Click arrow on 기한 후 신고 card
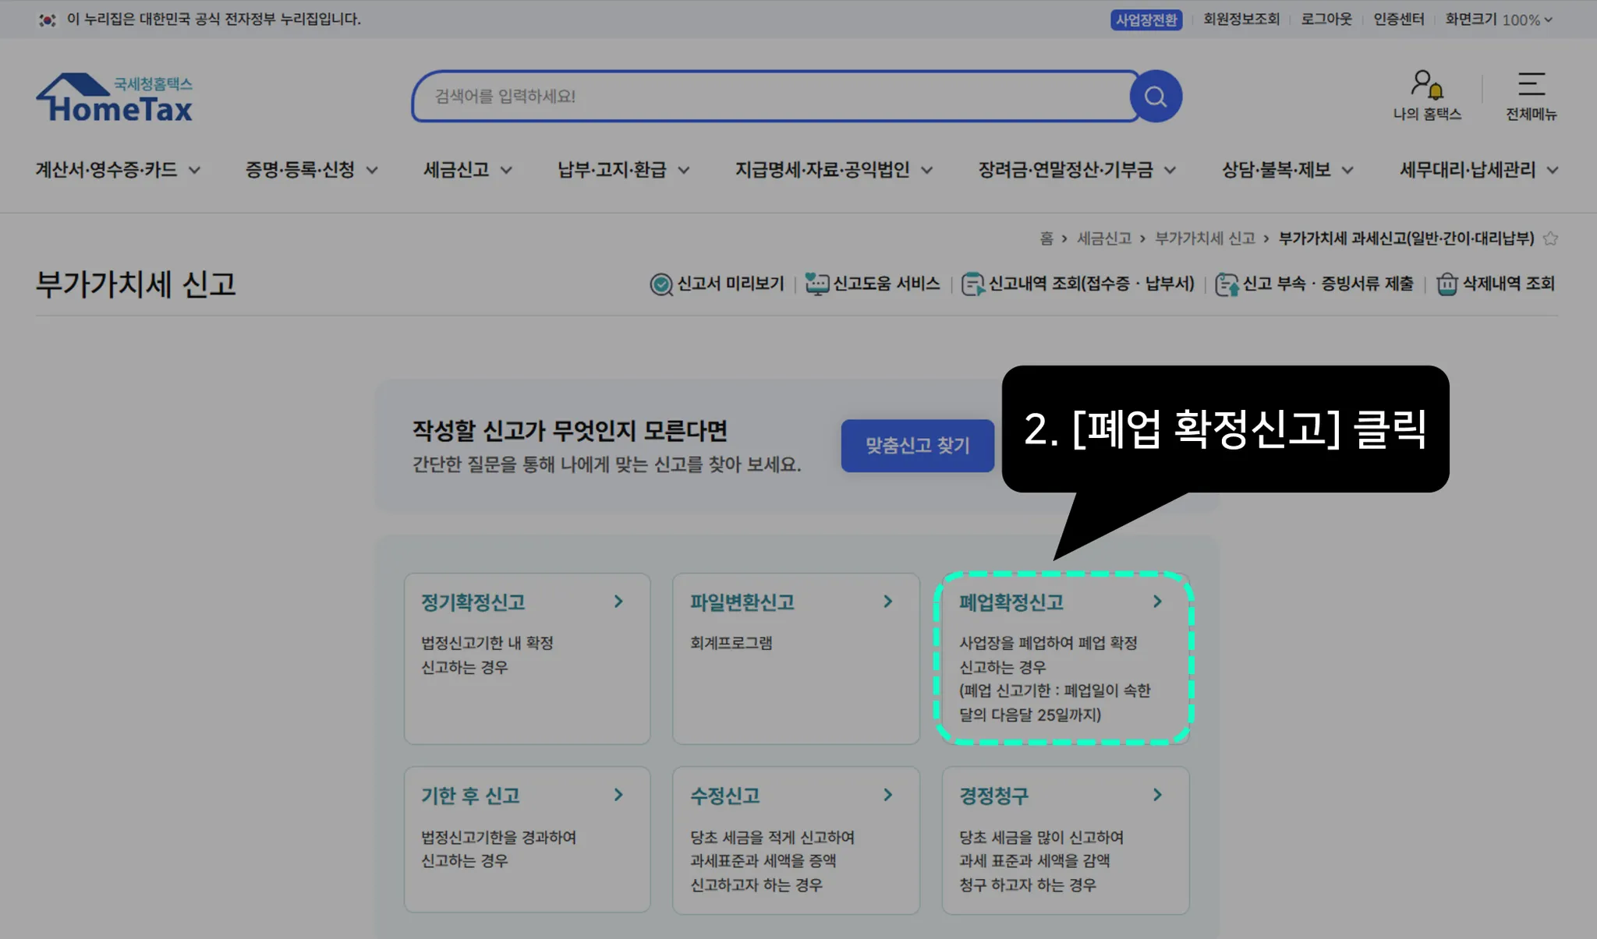 [618, 795]
